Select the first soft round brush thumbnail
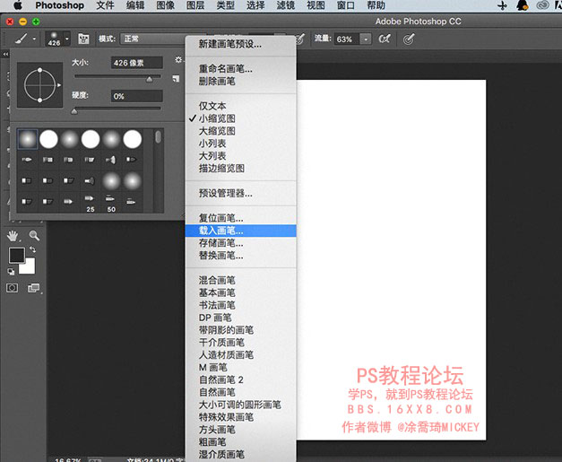The width and height of the screenshot is (562, 462). click(28, 139)
